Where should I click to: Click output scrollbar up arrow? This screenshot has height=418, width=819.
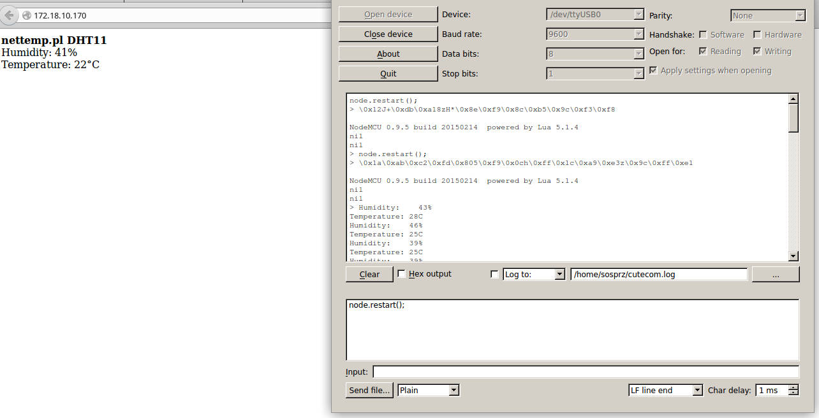pyautogui.click(x=793, y=99)
